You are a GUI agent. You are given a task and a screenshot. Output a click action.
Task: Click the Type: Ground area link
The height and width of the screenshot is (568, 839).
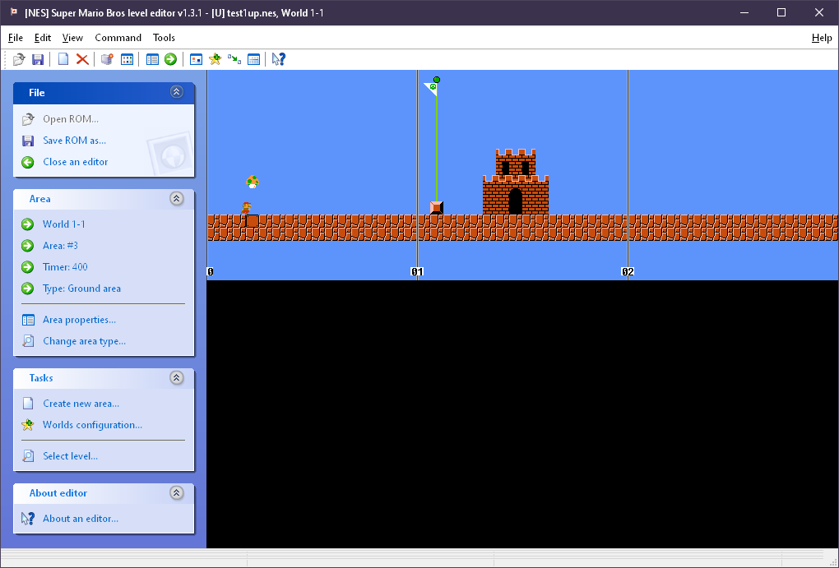coord(82,289)
